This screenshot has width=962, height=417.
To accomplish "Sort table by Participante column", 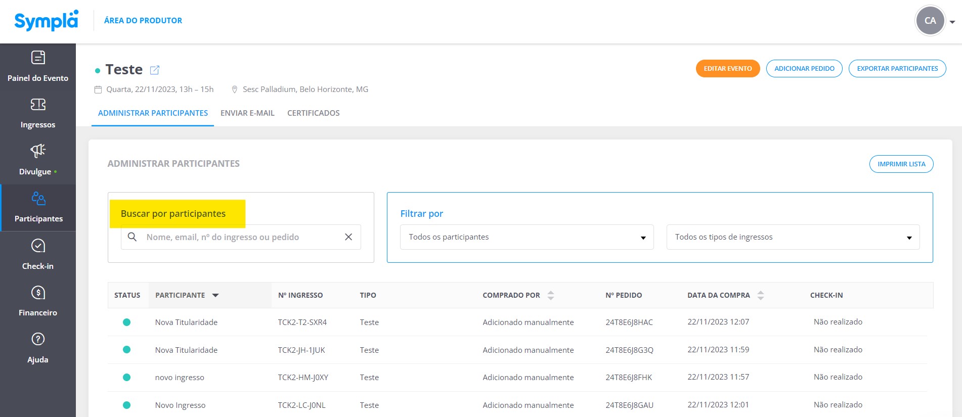I will pyautogui.click(x=187, y=295).
